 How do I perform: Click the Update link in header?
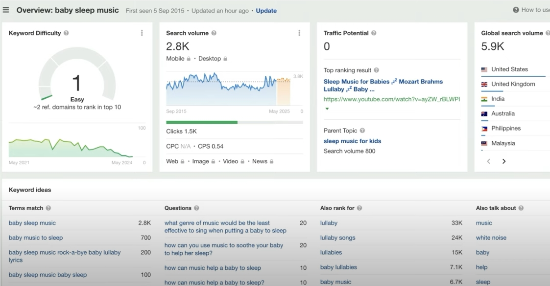[x=266, y=11]
